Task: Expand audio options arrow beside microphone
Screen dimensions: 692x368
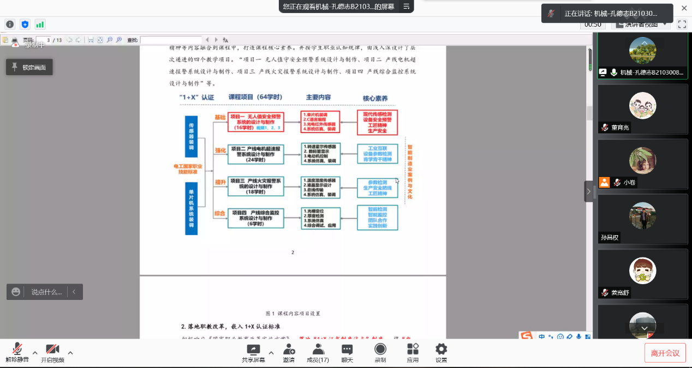Action: tap(35, 353)
